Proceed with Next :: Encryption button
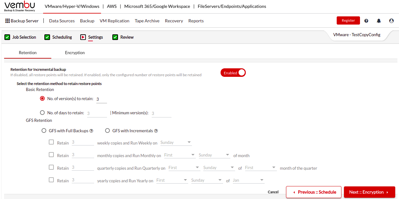 (369, 192)
